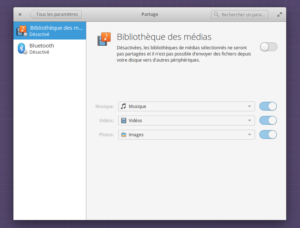
Task: Click the search magnifier icon
Action: pyautogui.click(x=217, y=14)
